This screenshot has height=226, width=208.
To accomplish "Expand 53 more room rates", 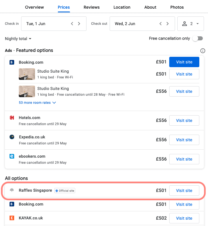I will 37,103.
